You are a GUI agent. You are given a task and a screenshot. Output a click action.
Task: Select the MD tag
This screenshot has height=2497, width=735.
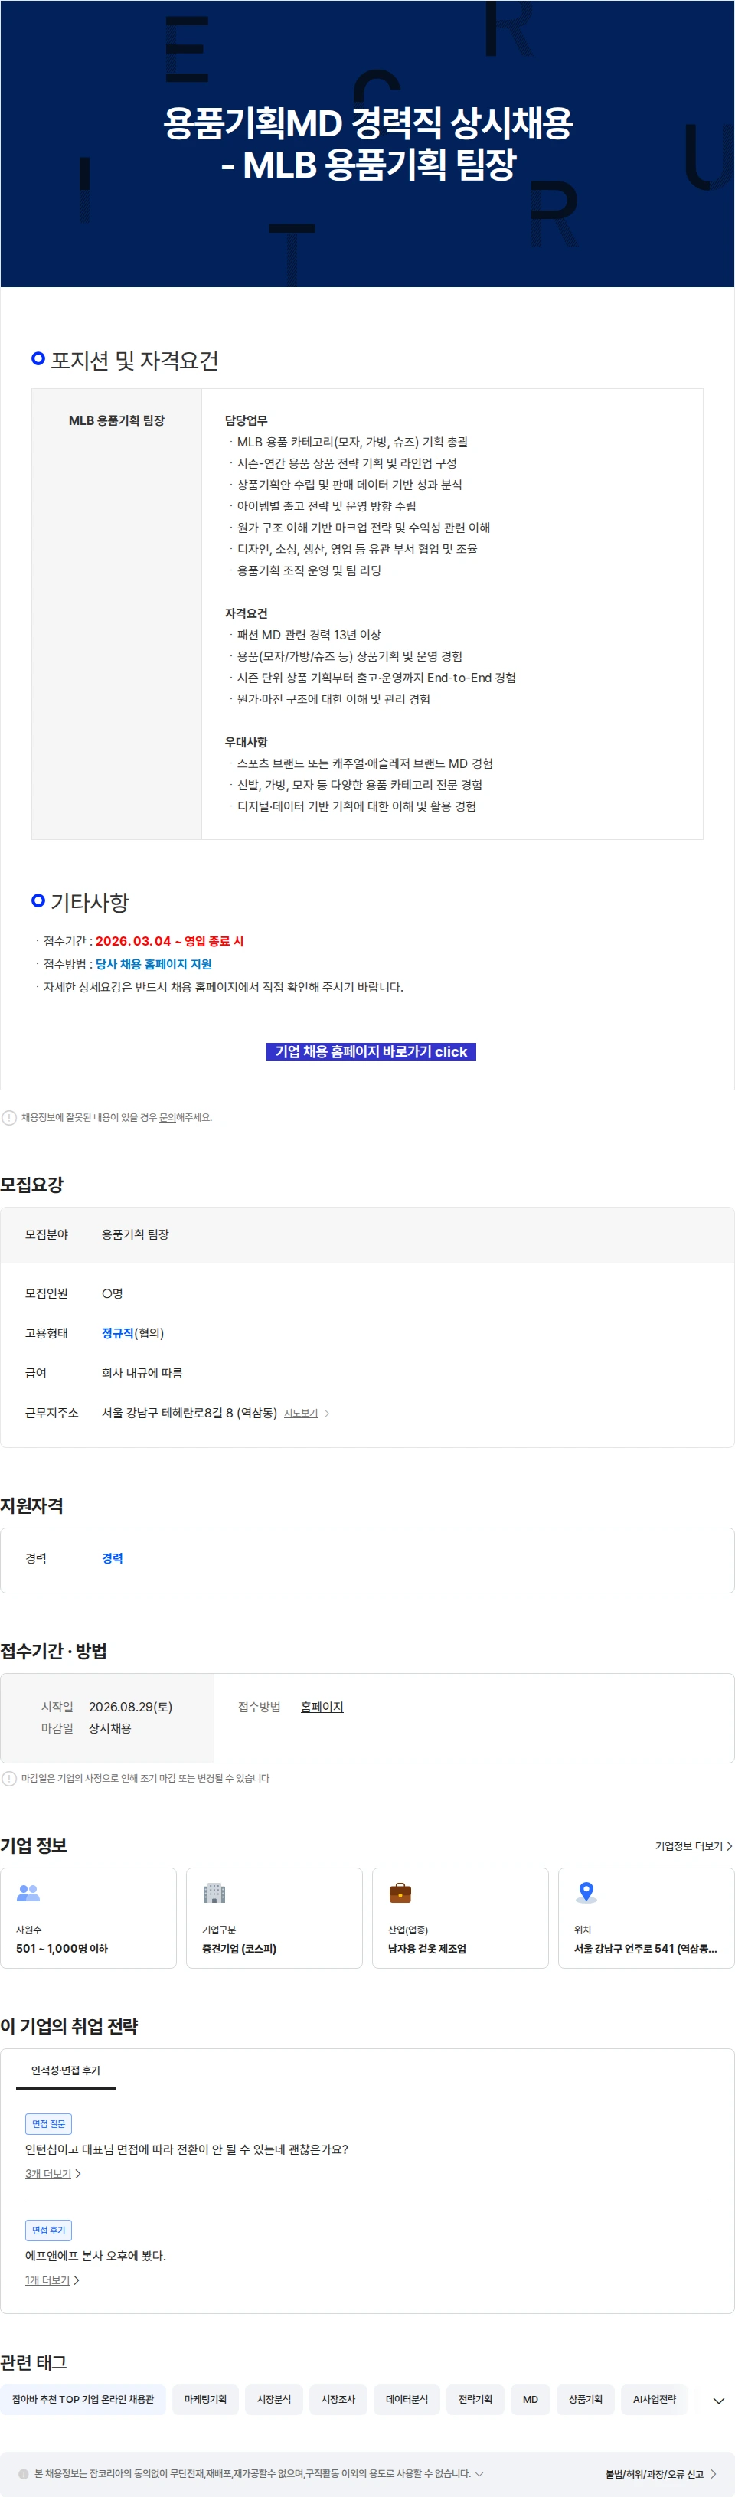pyautogui.click(x=531, y=2399)
